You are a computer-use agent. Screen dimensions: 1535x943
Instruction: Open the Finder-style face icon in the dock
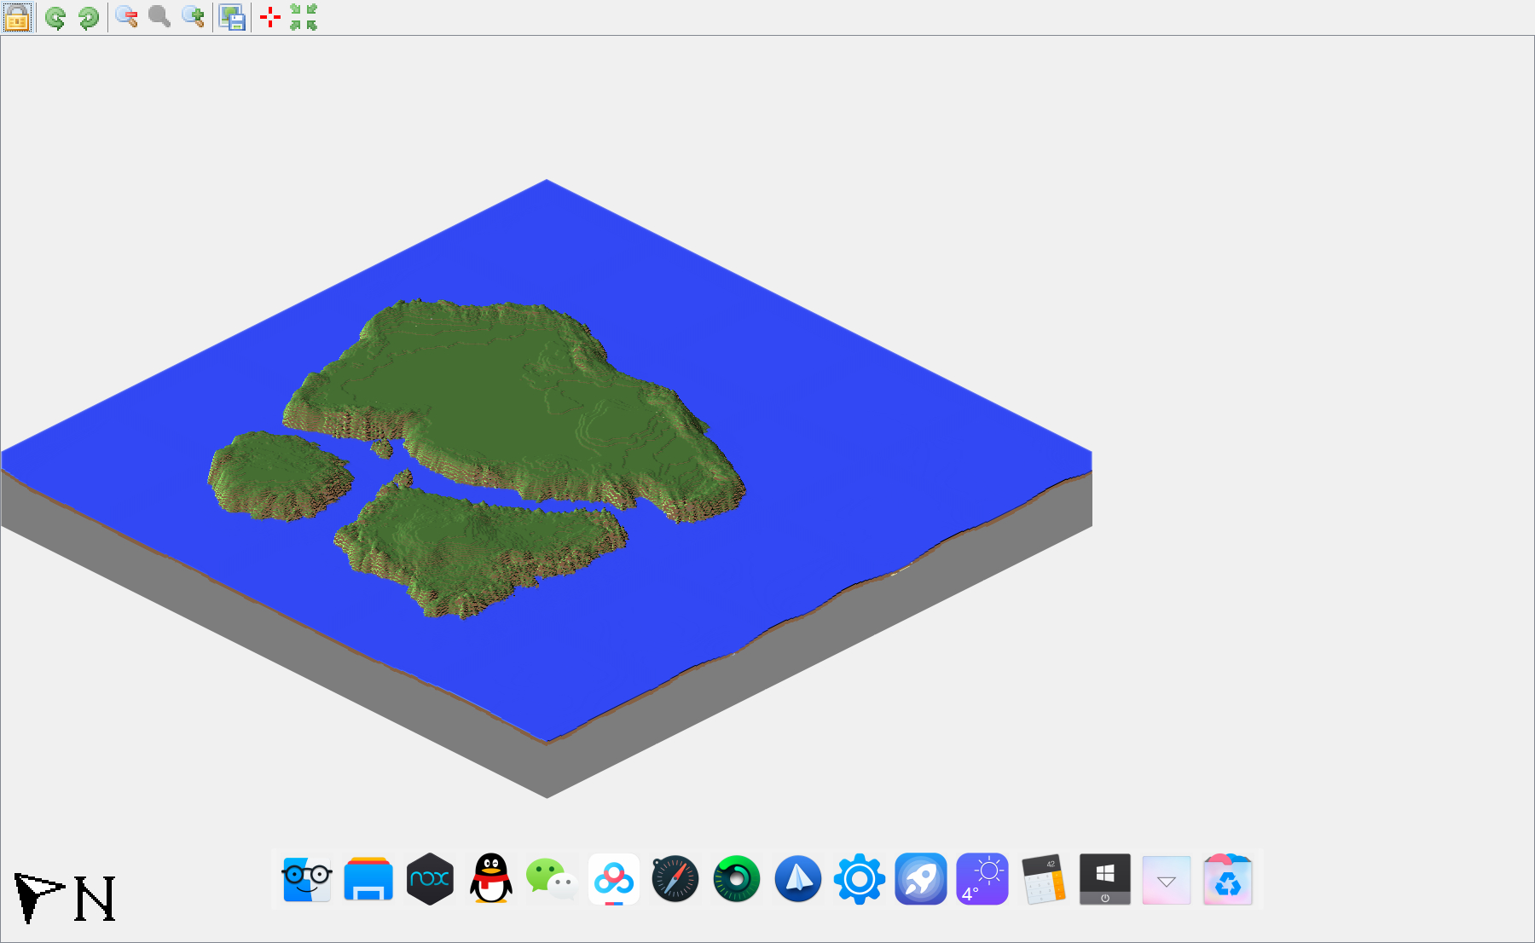pyautogui.click(x=307, y=879)
